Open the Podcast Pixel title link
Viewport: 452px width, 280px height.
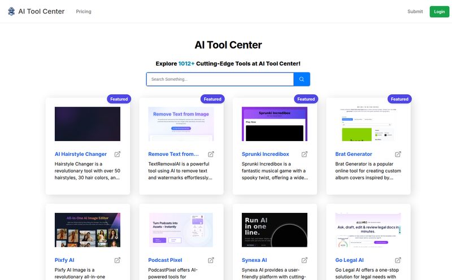165,260
